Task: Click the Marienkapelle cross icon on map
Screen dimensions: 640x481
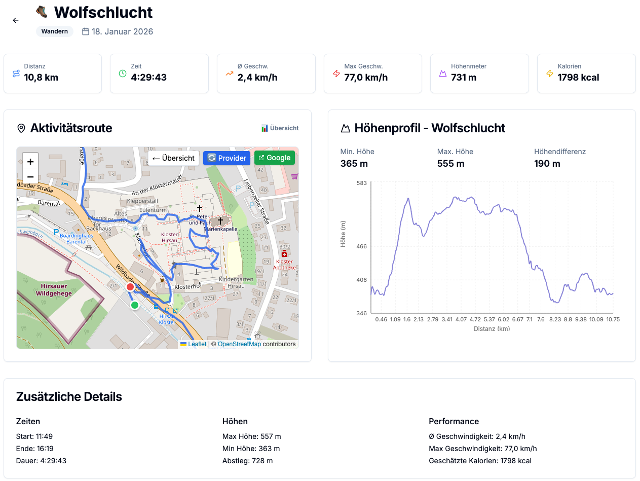Action: 220,221
